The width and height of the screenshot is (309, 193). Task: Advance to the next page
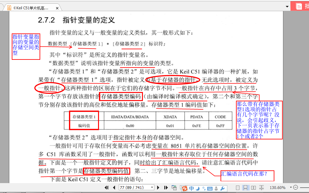coord(158,187)
